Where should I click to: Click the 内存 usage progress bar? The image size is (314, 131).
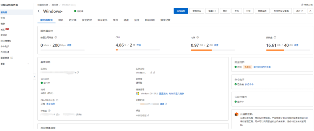pyautogui.click(x=213, y=50)
